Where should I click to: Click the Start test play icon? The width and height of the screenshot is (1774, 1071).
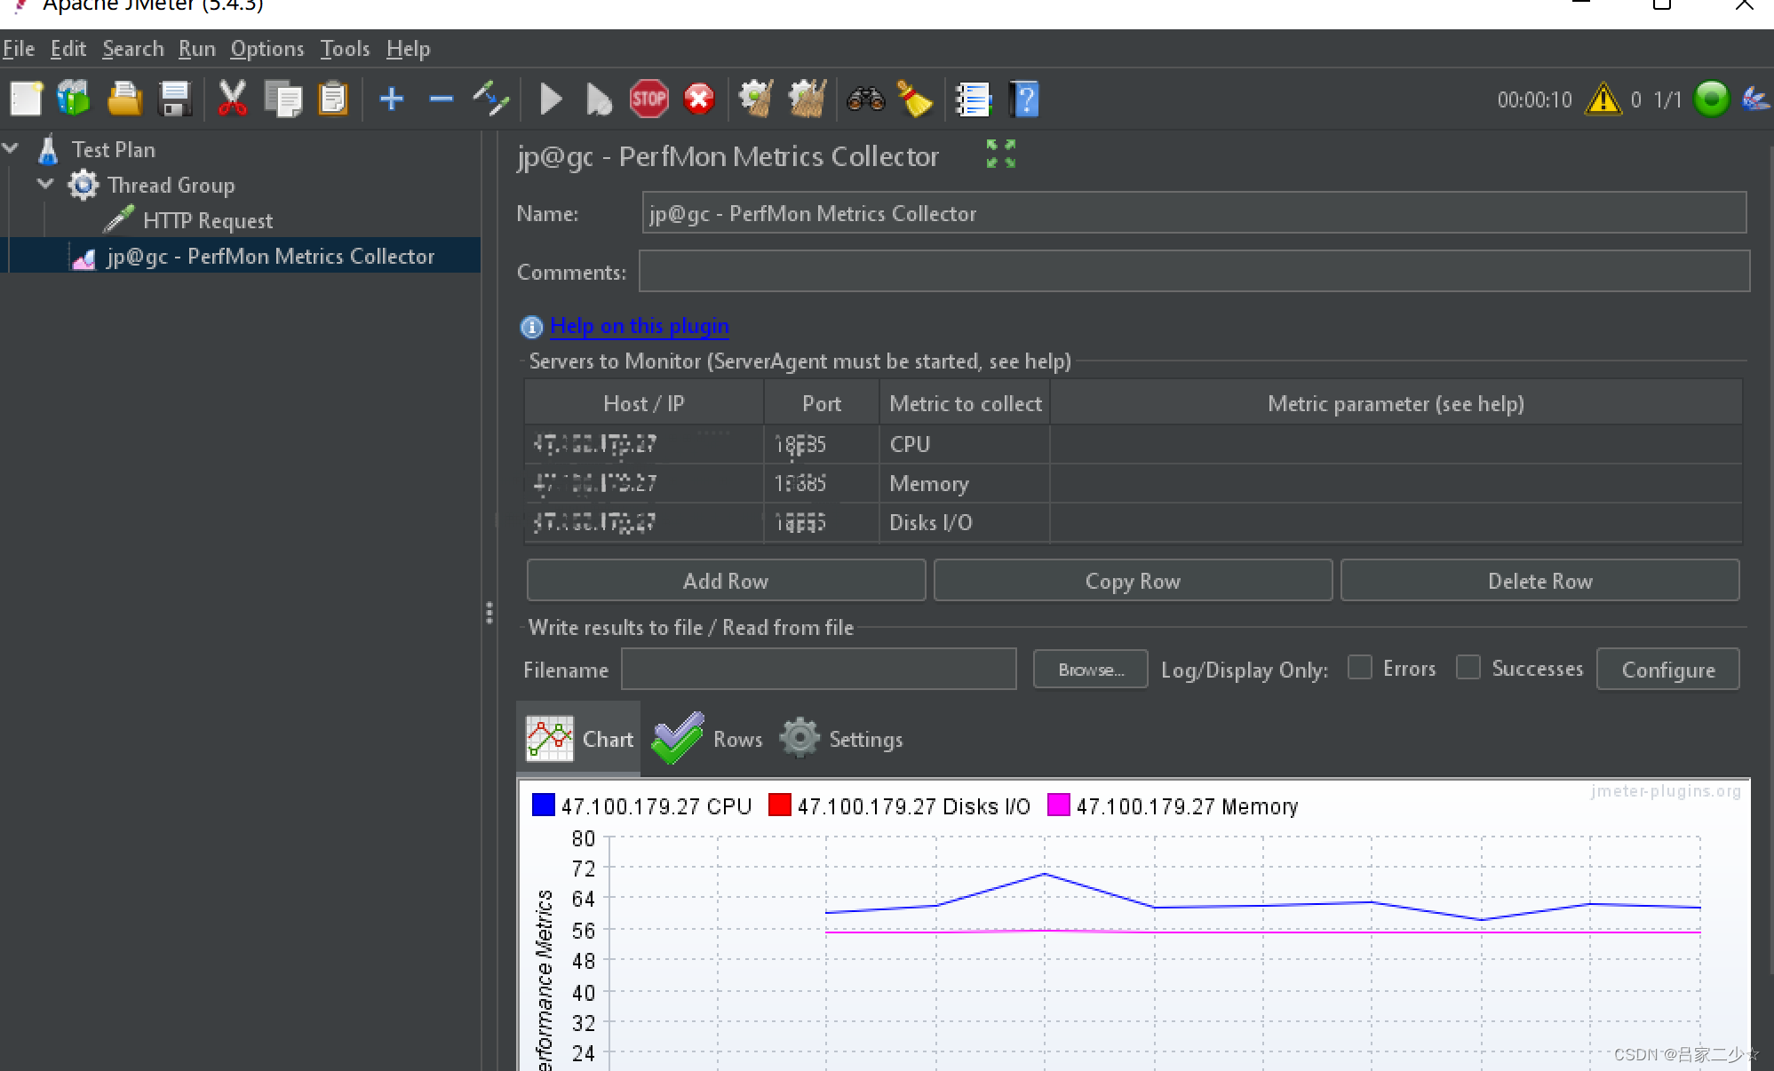(x=551, y=99)
